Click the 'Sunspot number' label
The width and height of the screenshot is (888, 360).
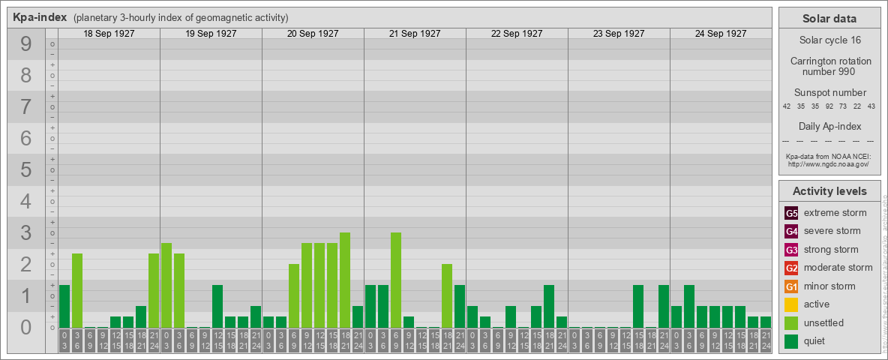[x=829, y=93]
